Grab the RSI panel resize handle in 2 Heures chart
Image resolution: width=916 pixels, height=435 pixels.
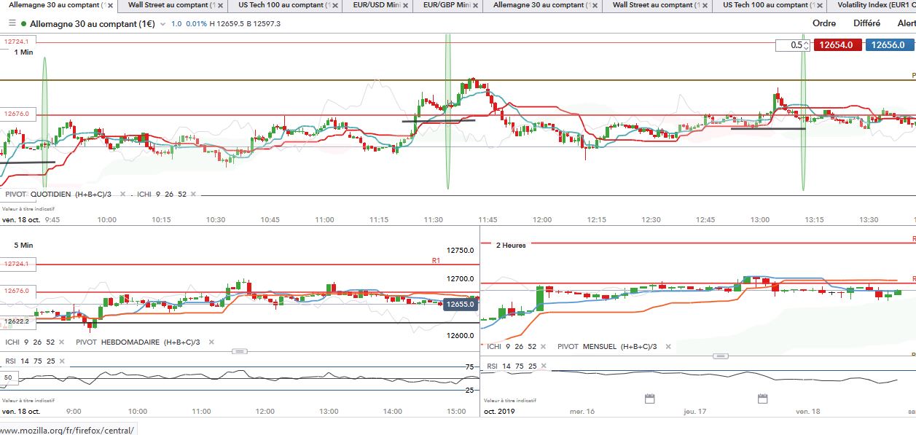tap(721, 356)
